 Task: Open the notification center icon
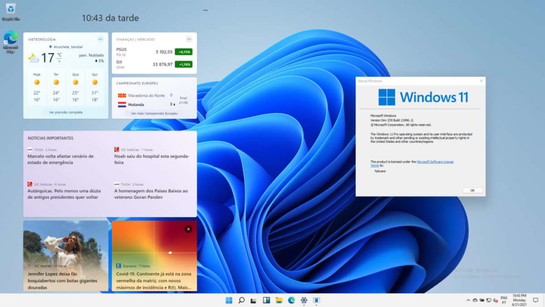tap(535, 300)
